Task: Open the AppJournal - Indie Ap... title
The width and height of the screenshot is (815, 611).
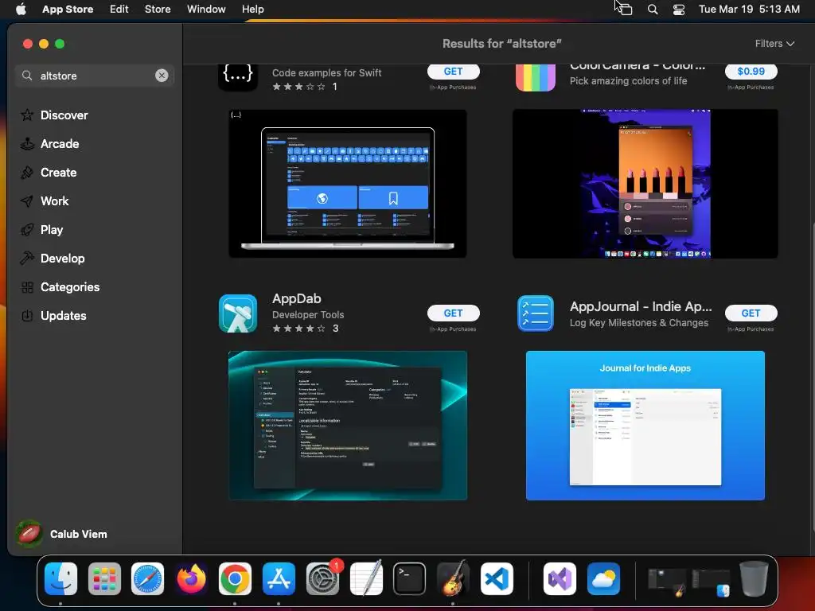Action: tap(641, 306)
